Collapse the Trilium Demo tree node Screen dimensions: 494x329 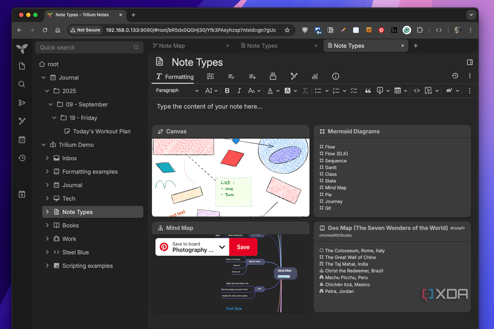[44, 145]
